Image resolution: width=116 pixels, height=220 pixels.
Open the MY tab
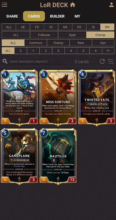tap(77, 16)
